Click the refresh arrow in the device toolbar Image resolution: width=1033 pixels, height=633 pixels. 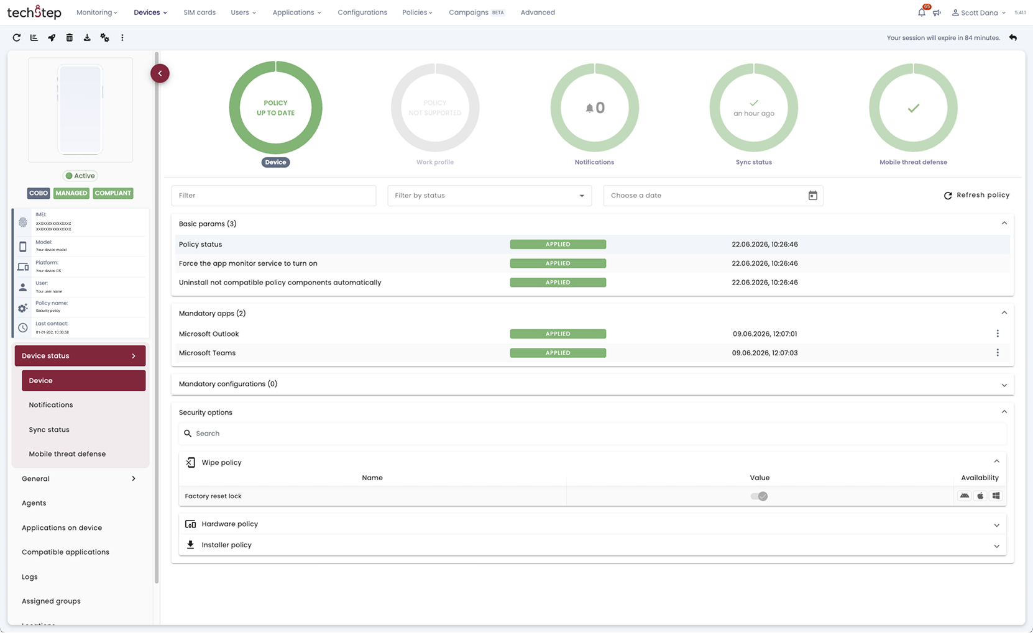click(x=17, y=38)
